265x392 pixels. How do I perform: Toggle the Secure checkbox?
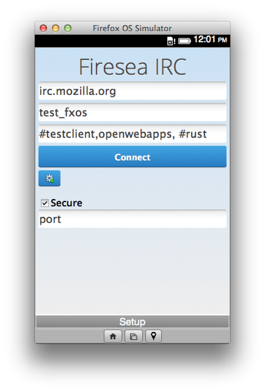(45, 204)
